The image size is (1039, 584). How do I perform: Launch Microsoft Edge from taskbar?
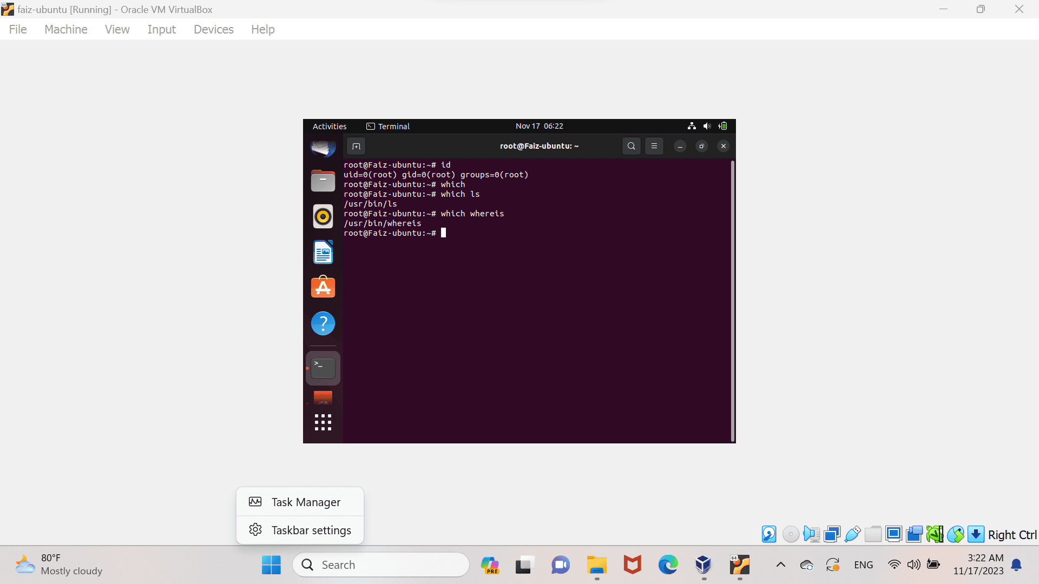point(668,565)
